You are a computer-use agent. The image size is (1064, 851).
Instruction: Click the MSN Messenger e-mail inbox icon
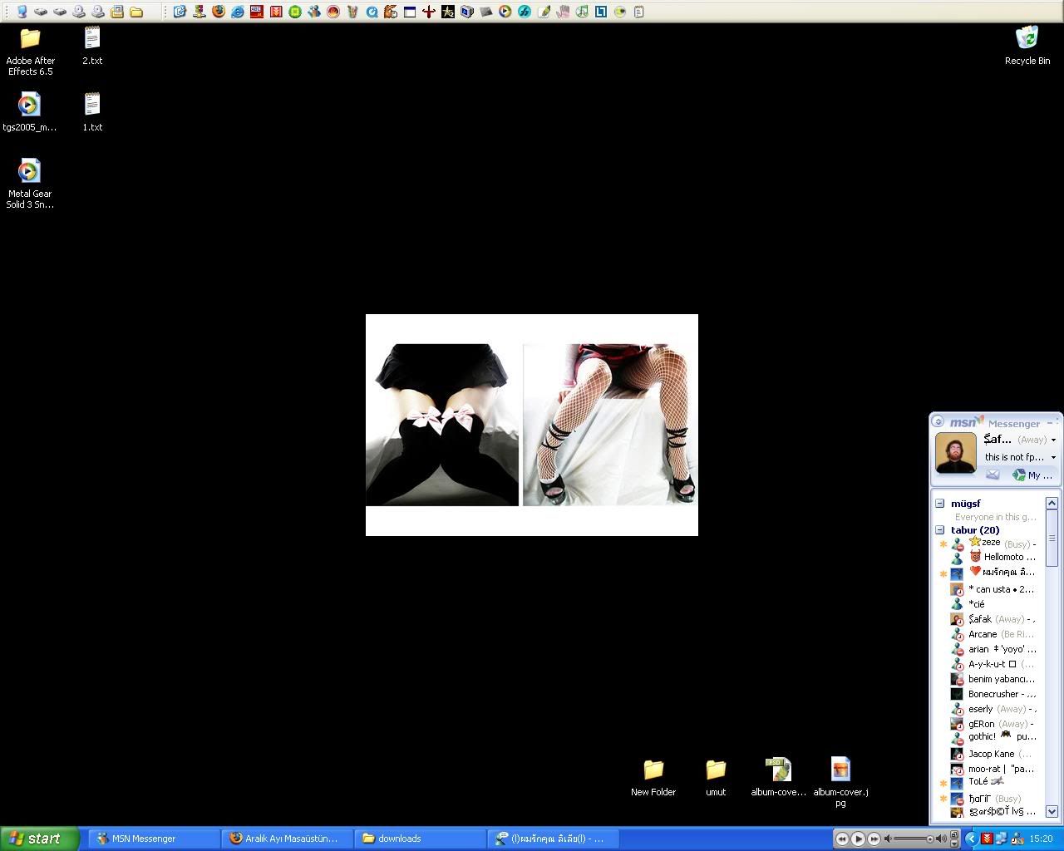(993, 475)
